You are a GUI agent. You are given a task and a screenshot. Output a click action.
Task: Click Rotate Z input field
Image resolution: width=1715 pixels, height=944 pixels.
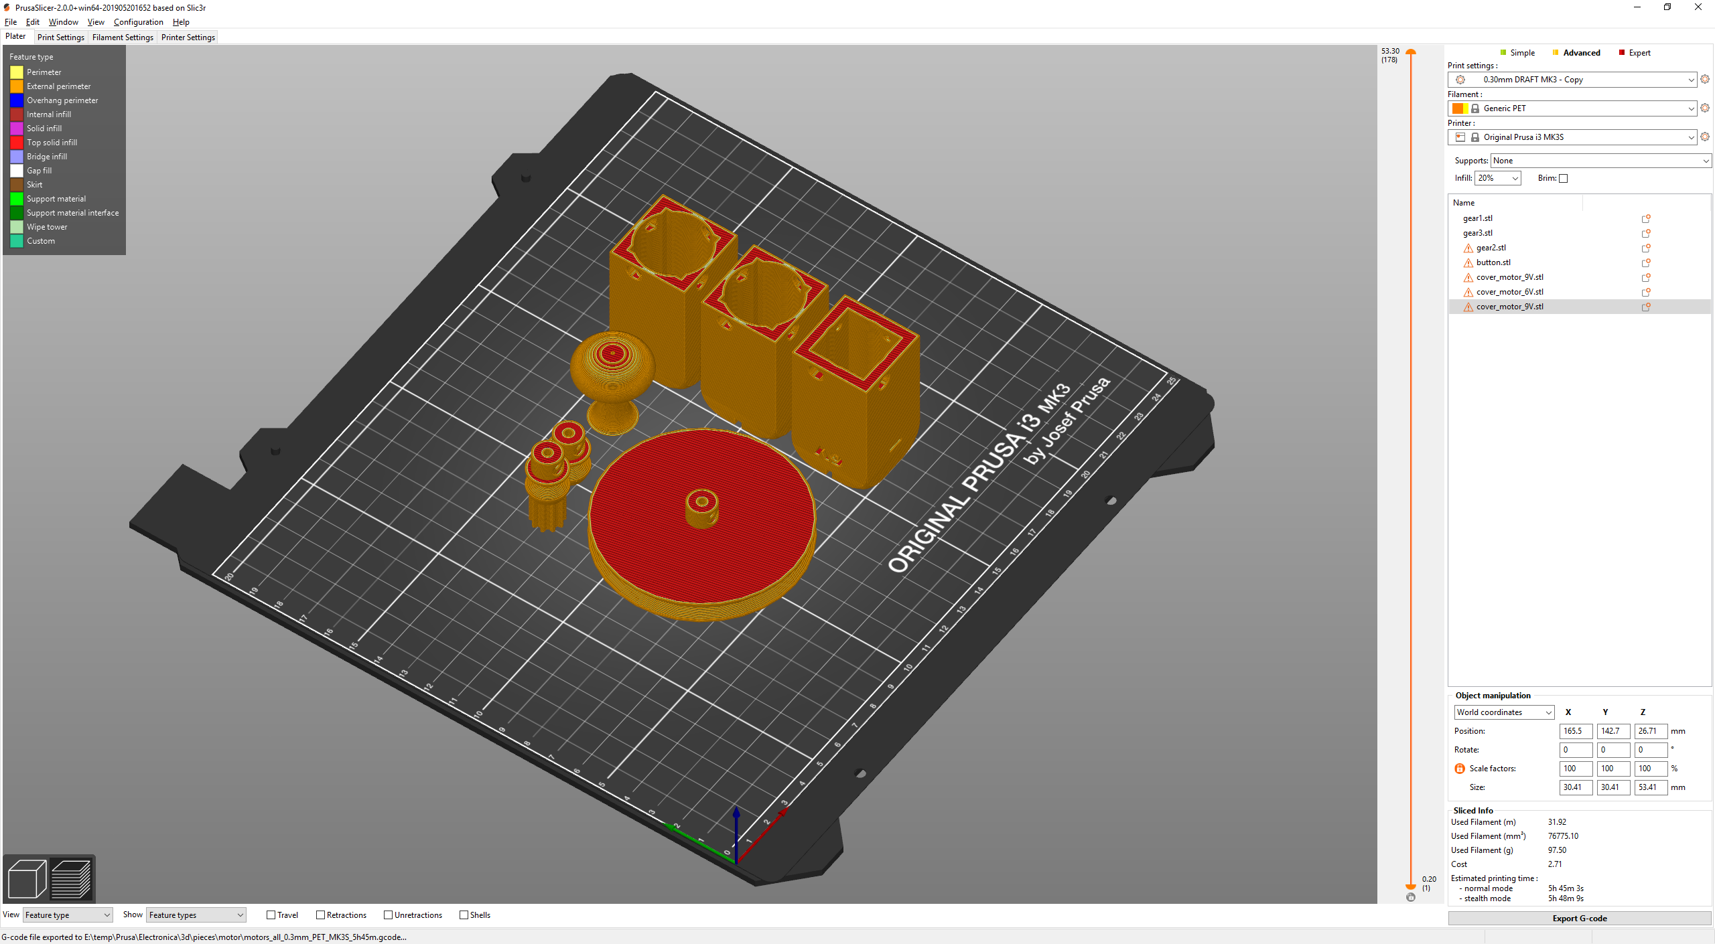click(1651, 750)
